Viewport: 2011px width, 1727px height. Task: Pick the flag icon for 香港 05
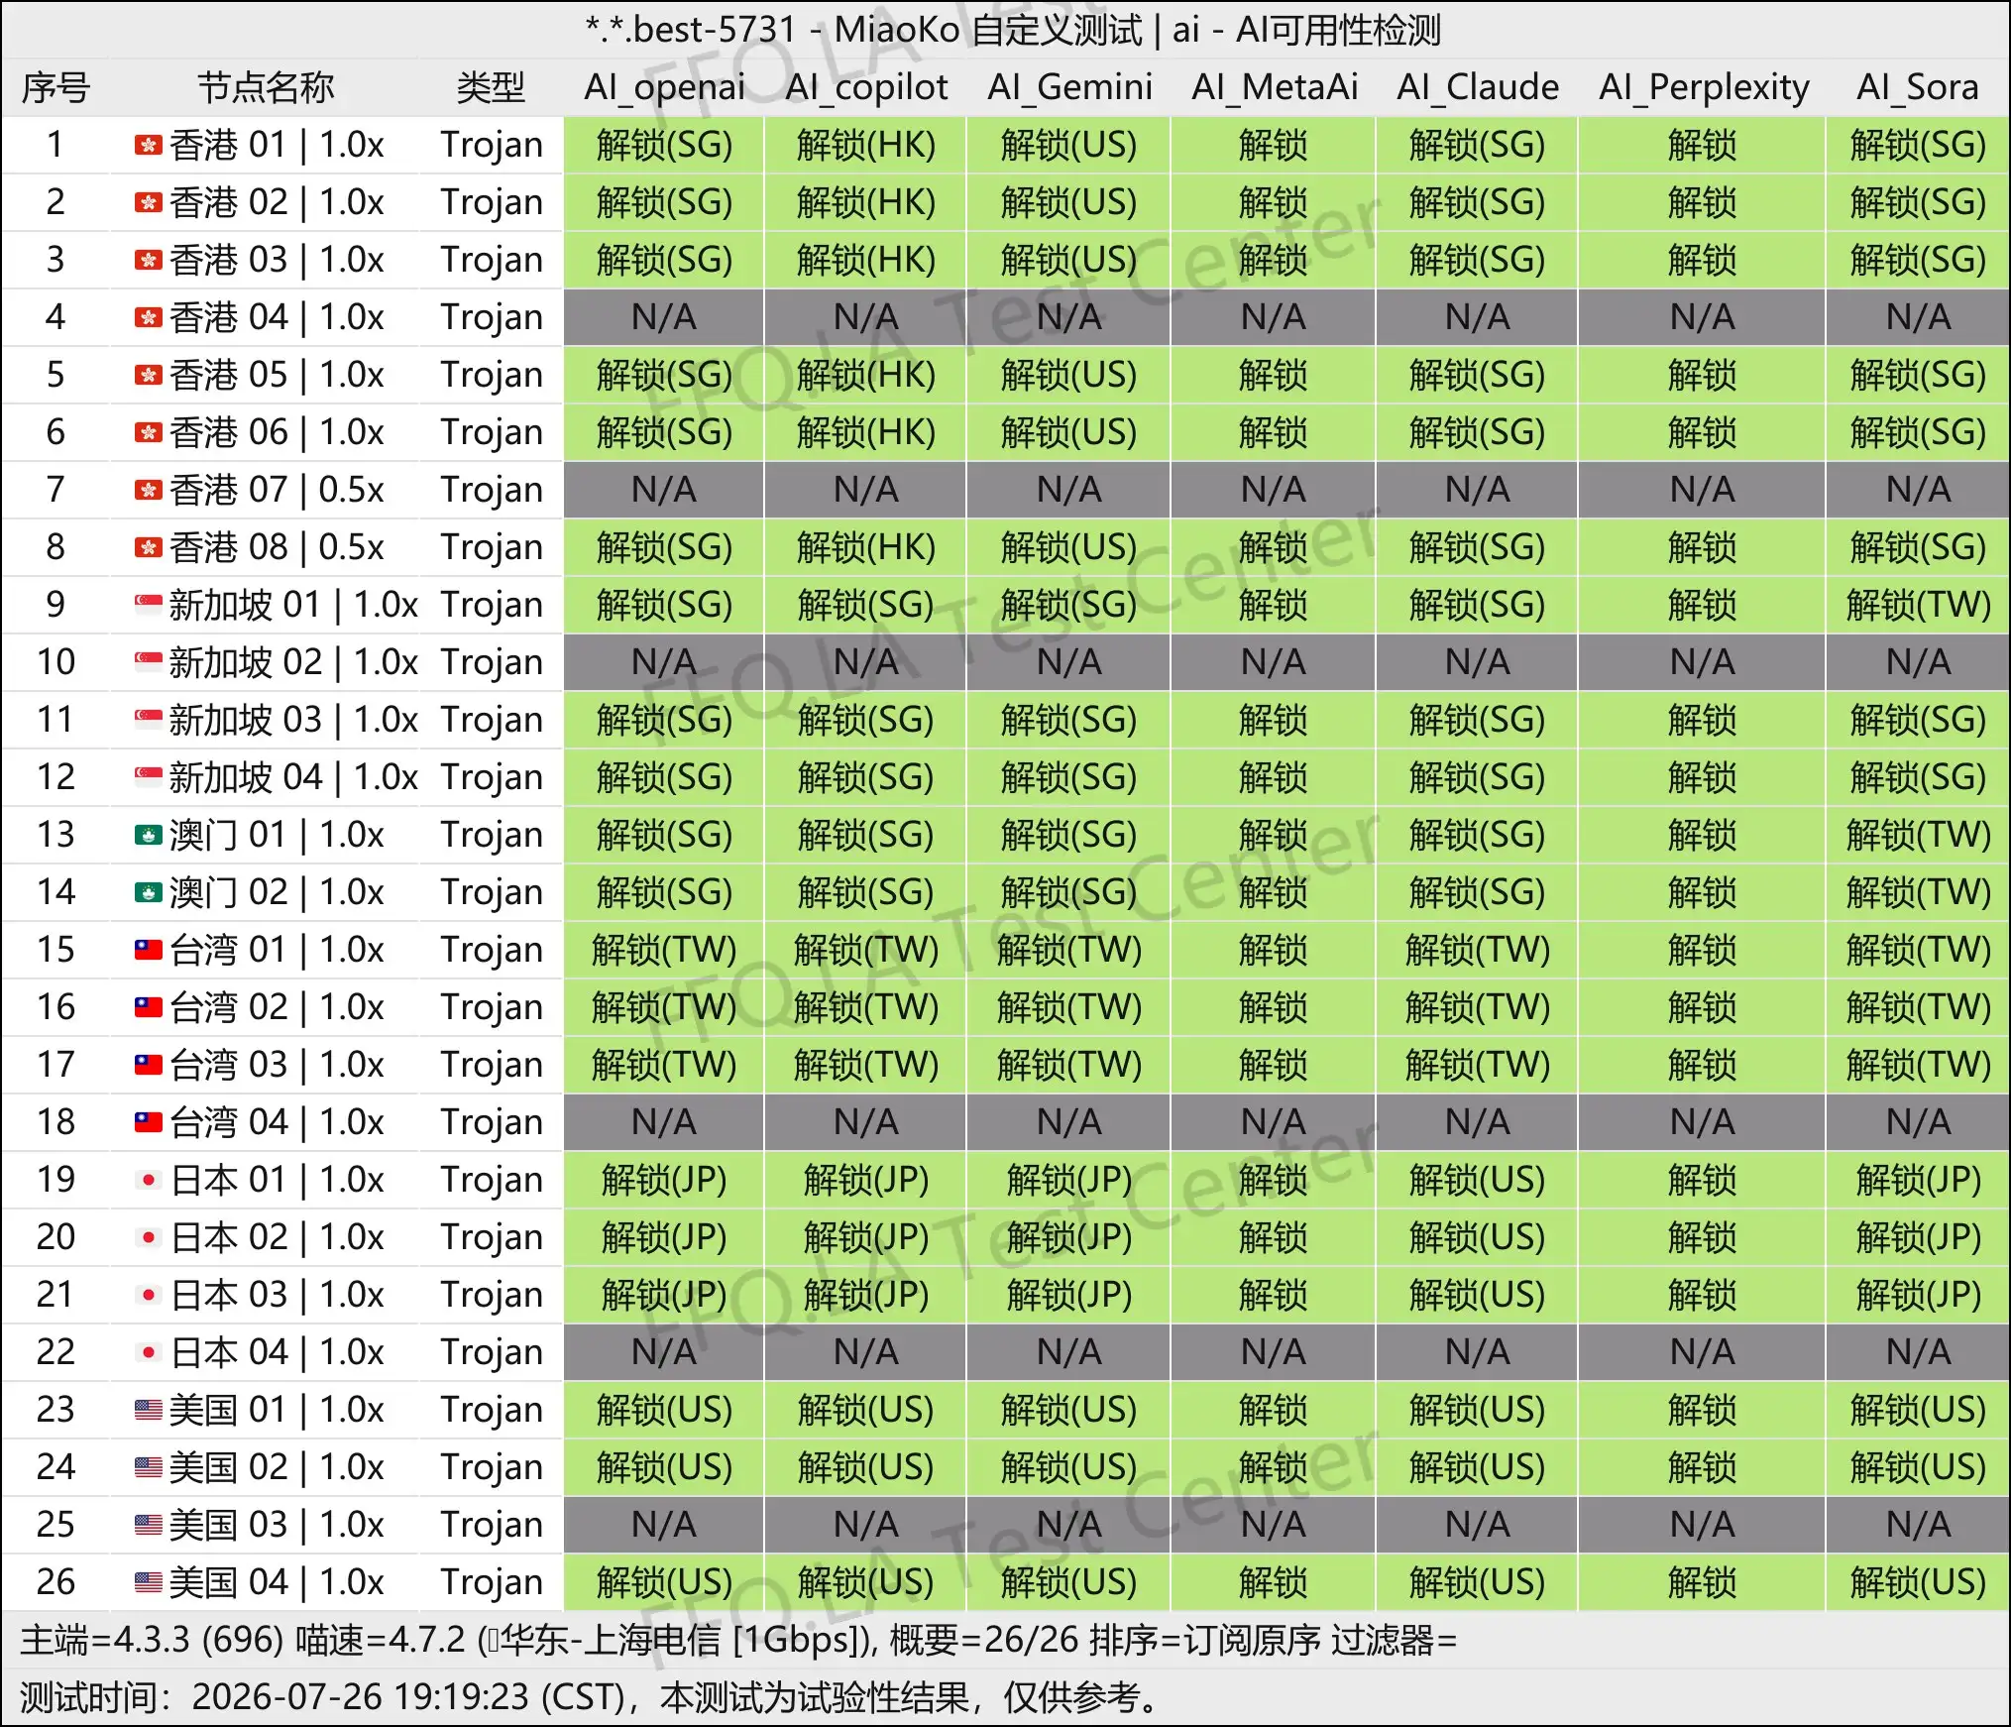148,376
